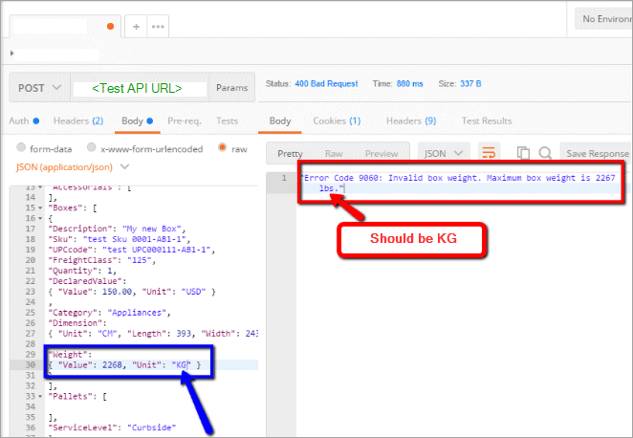Expand the collapsed request name arrow
The image size is (633, 438).
coord(12,54)
